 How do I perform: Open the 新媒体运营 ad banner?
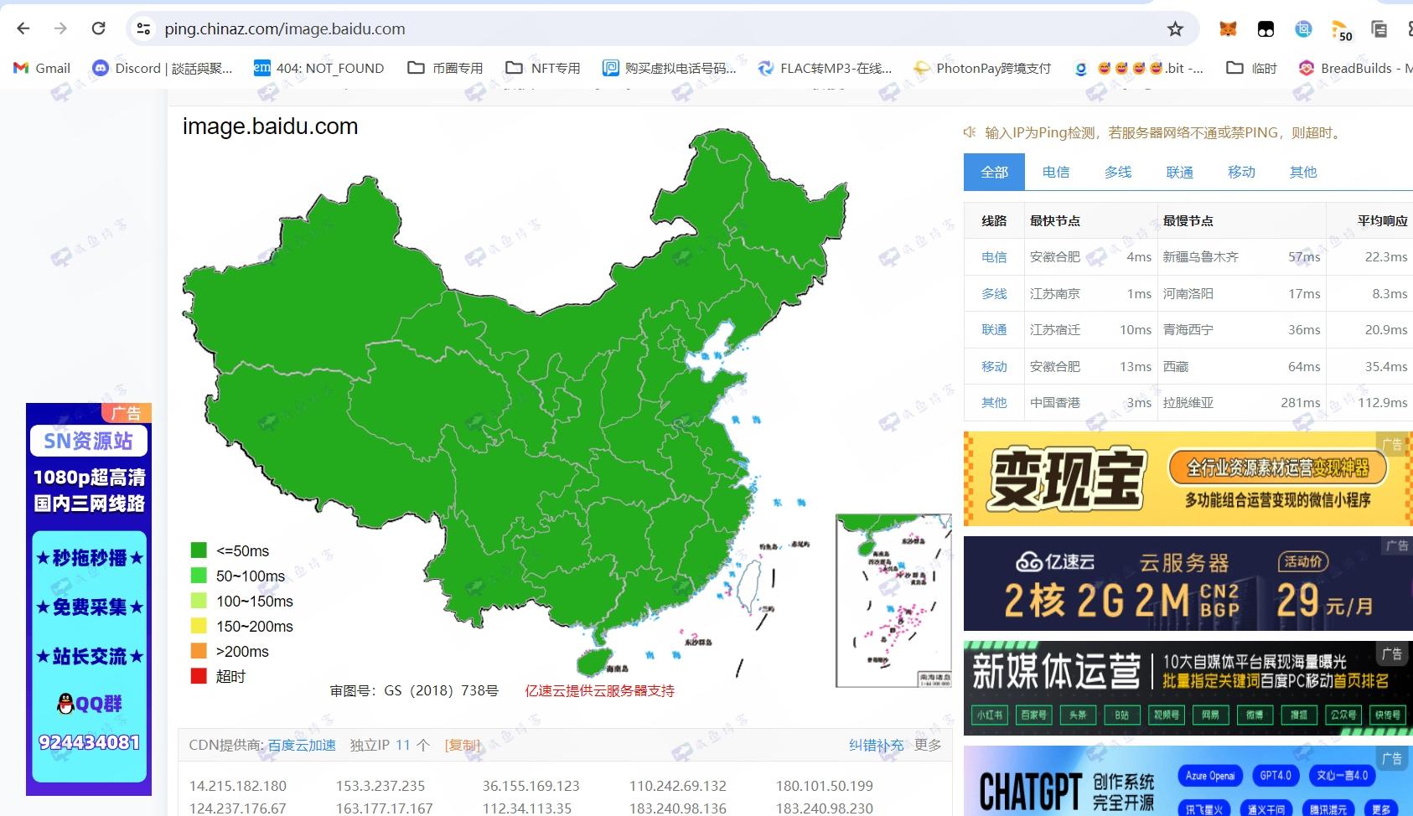click(x=1188, y=688)
